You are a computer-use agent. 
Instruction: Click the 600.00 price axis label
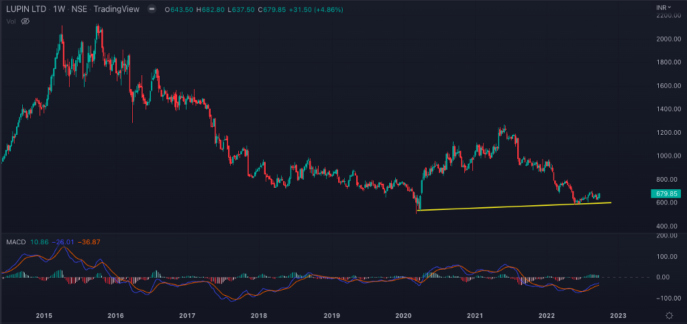pyautogui.click(x=668, y=203)
